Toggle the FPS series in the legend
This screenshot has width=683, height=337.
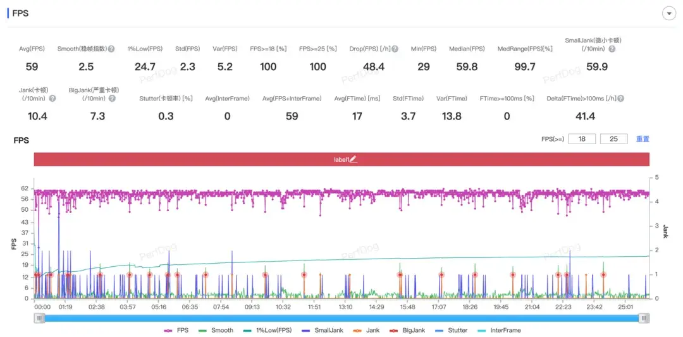pos(176,330)
